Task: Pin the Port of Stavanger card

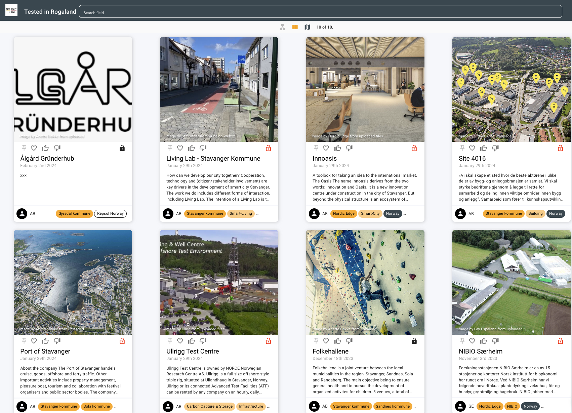Action: [24, 341]
